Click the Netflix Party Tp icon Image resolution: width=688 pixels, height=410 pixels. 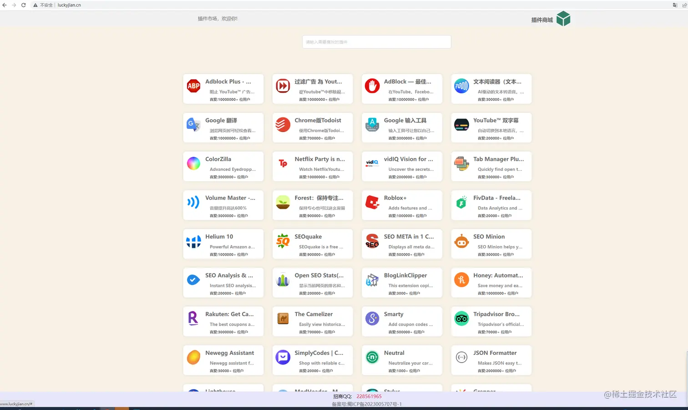pyautogui.click(x=283, y=163)
